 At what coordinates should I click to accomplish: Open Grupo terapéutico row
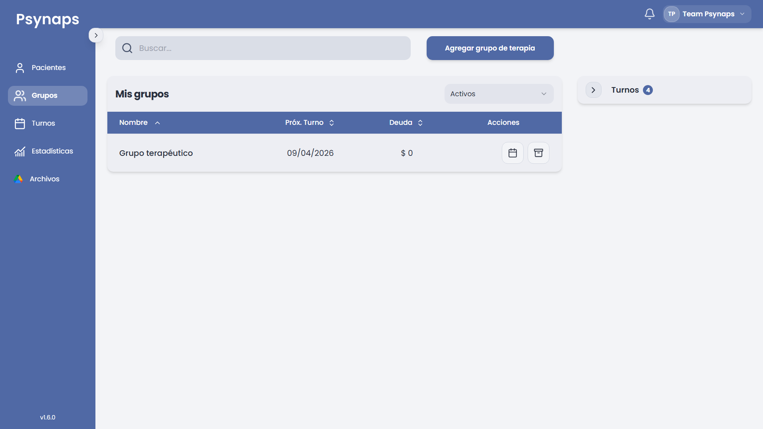[334, 153]
